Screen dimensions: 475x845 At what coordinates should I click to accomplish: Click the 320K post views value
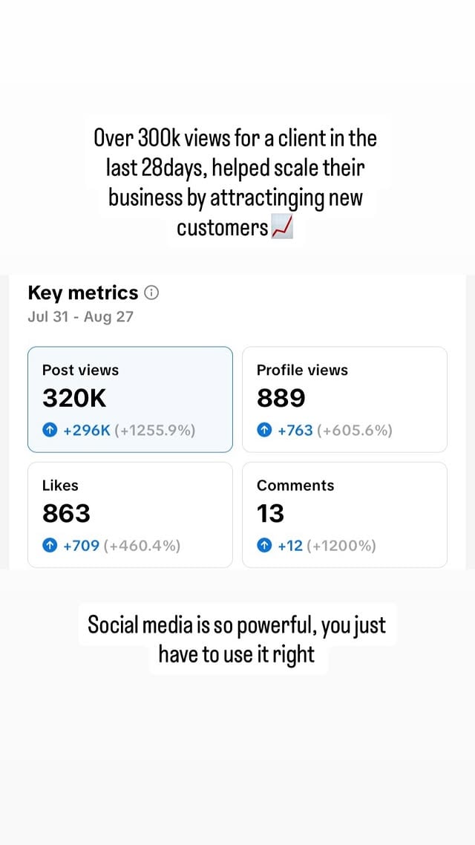(74, 399)
